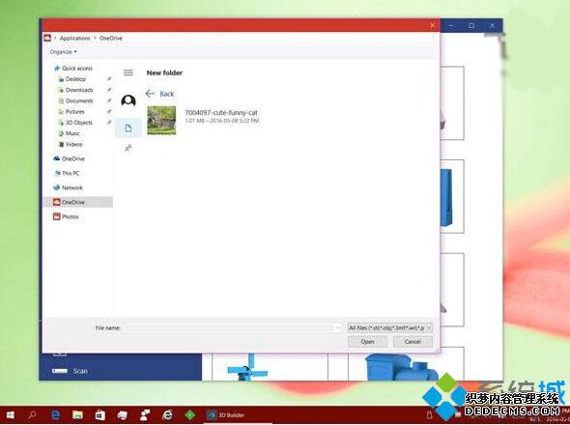This screenshot has height=425, width=570.
Task: Click pin icon next to 3D Objects
Action: 109,123
